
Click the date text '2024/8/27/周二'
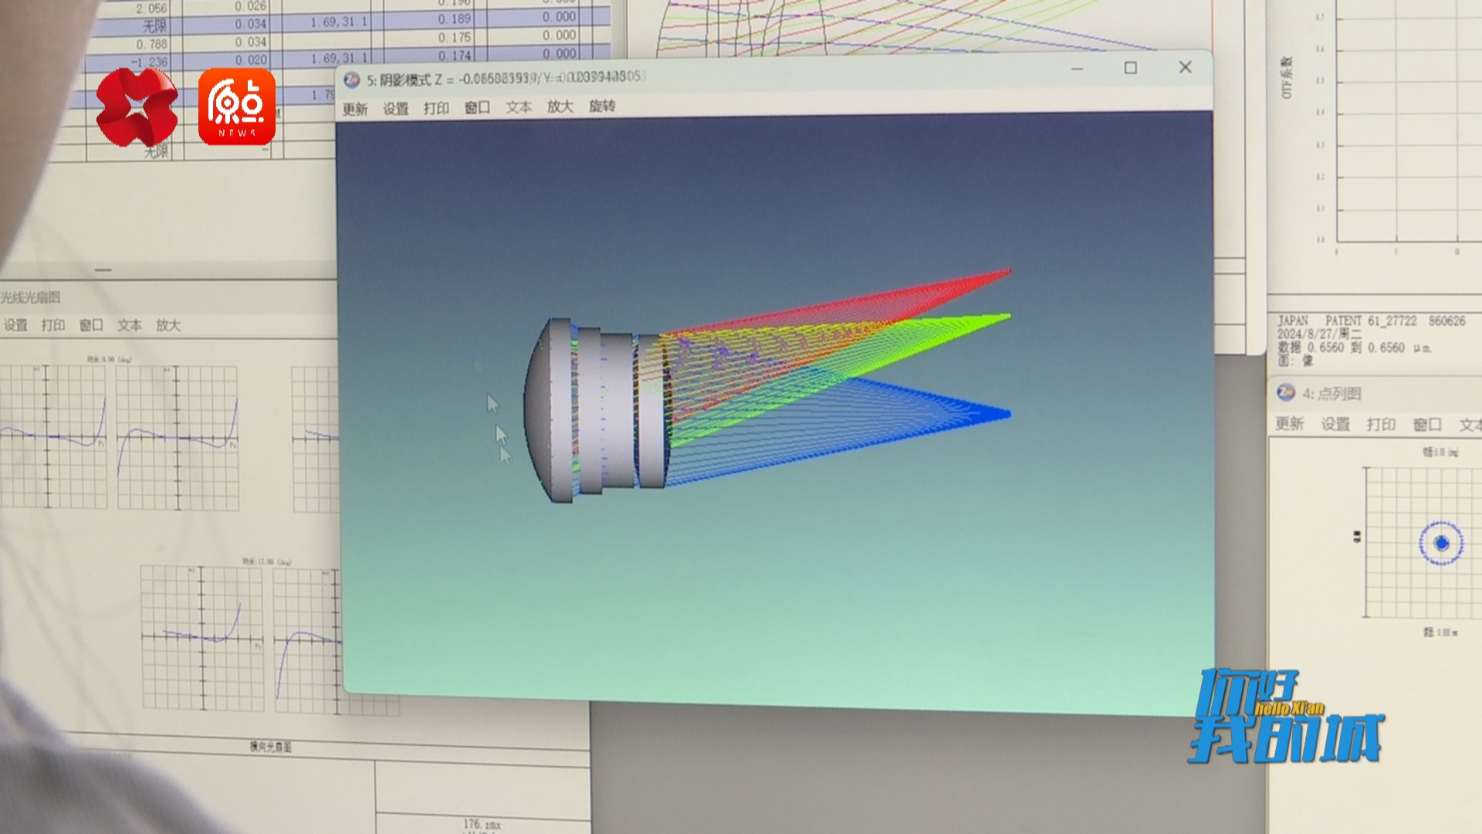click(x=1319, y=334)
